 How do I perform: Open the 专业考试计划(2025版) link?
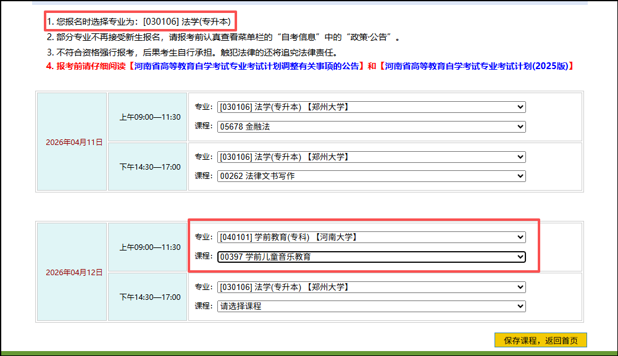[477, 66]
